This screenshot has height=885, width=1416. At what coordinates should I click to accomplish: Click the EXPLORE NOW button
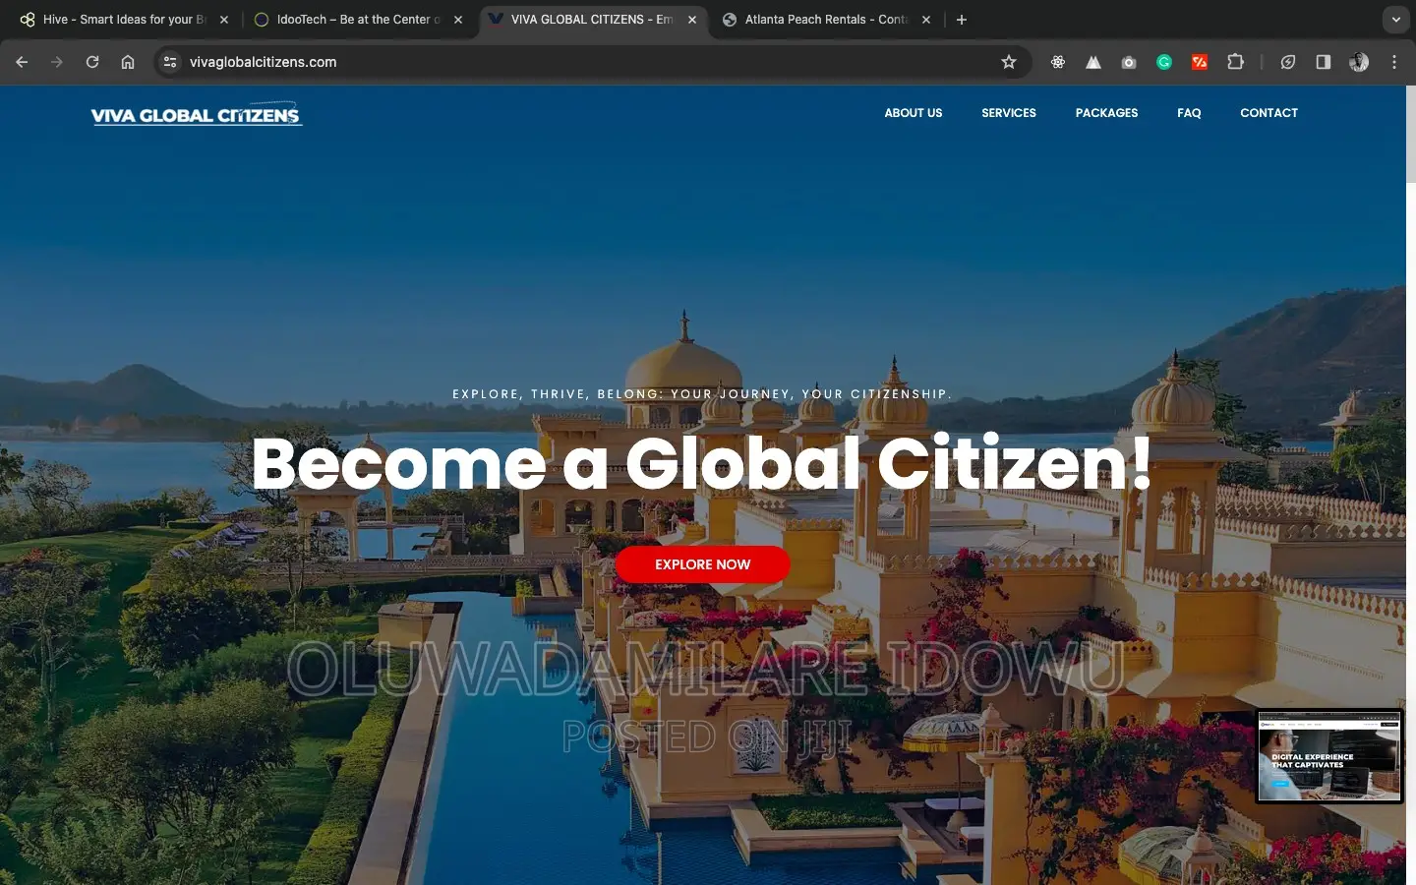click(703, 564)
